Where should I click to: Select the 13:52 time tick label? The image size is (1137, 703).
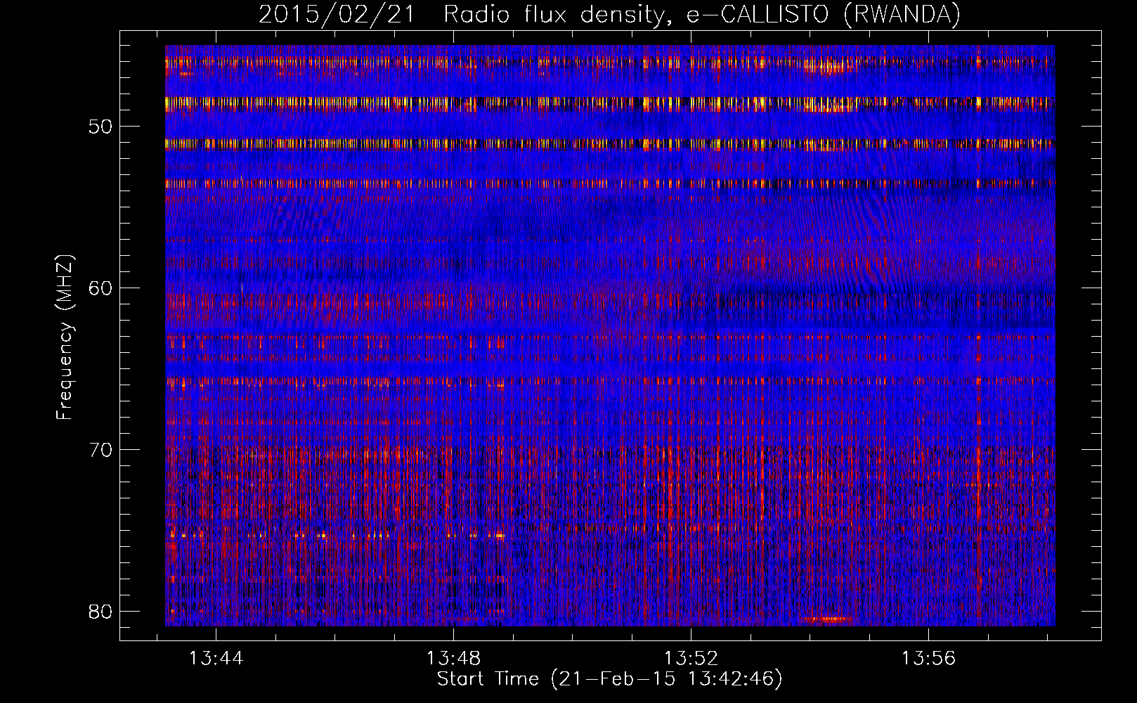(691, 658)
